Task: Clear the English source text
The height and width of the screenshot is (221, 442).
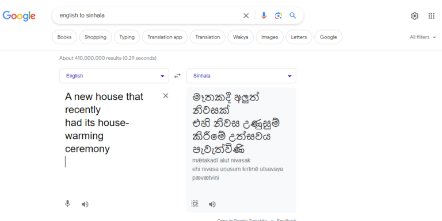Action: click(x=166, y=96)
